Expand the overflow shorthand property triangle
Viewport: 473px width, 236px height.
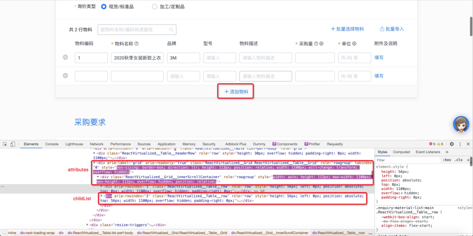[x=402, y=193]
